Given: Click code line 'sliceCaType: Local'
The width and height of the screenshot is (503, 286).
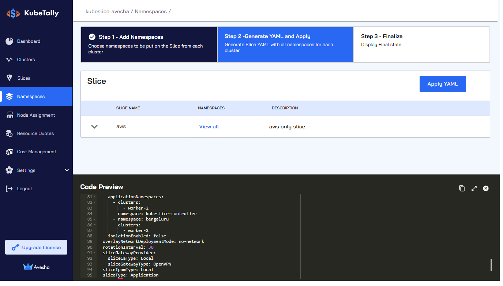Looking at the screenshot, I should point(131,259).
